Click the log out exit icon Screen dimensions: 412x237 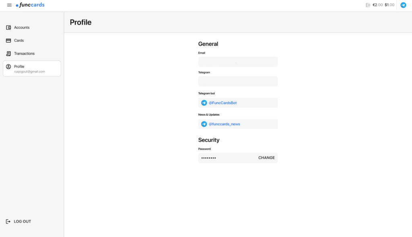8,221
